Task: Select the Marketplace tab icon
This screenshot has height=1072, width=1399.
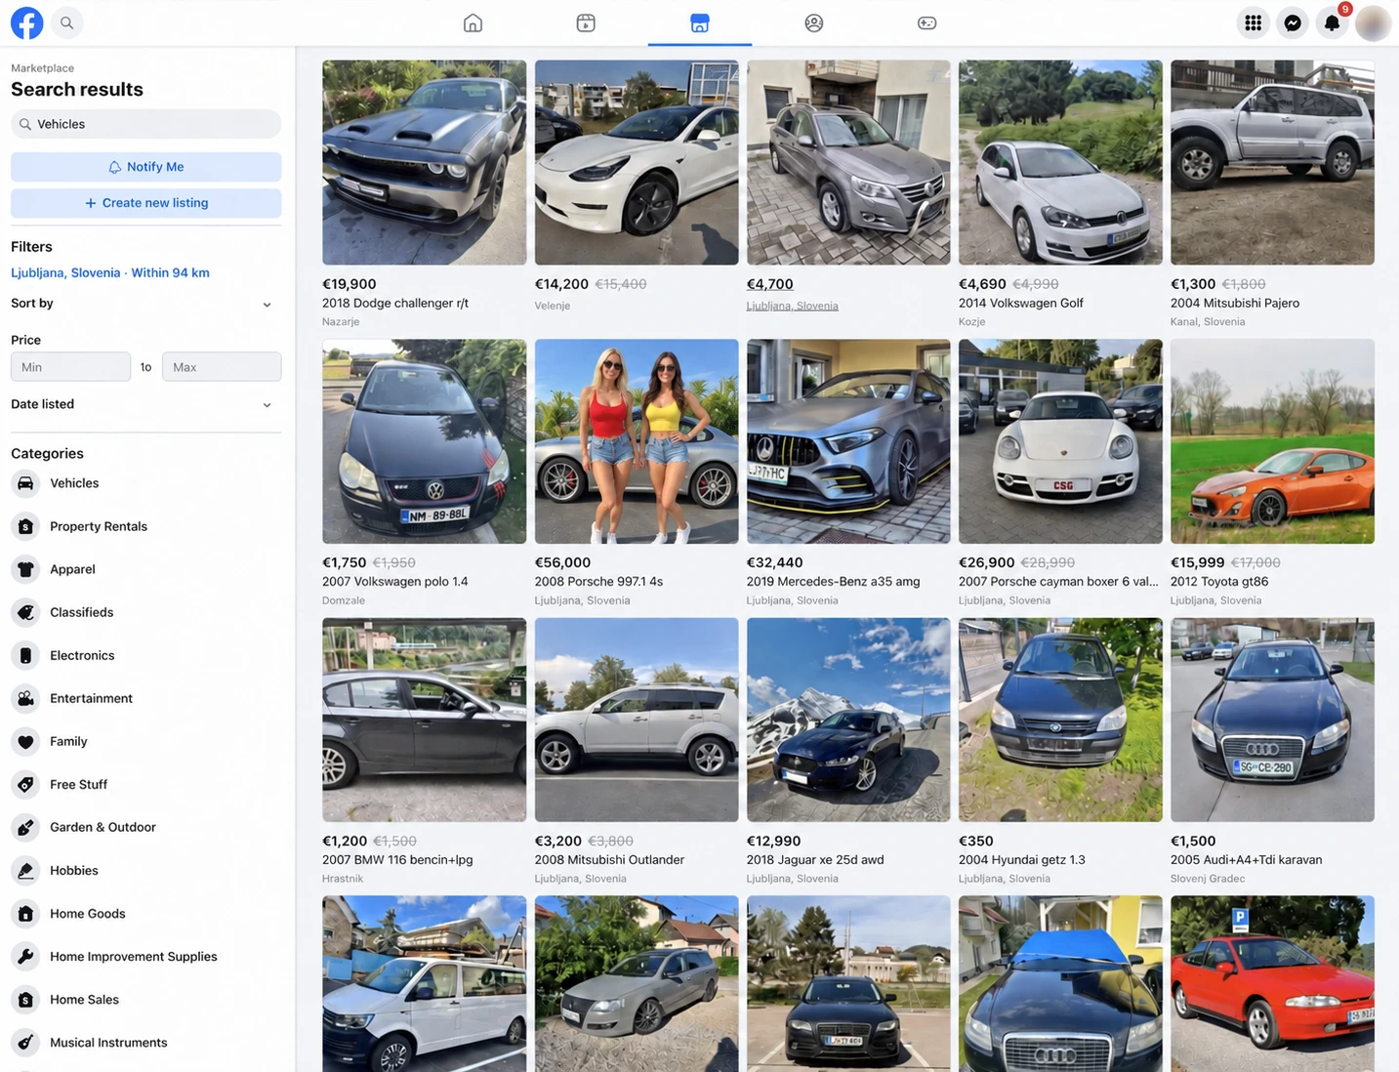Action: click(700, 22)
